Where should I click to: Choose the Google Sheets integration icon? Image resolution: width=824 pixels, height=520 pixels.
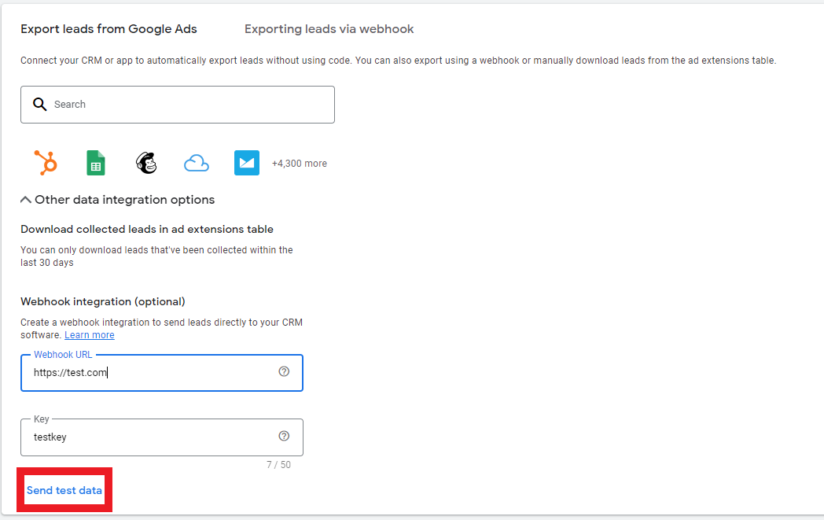[x=95, y=163]
